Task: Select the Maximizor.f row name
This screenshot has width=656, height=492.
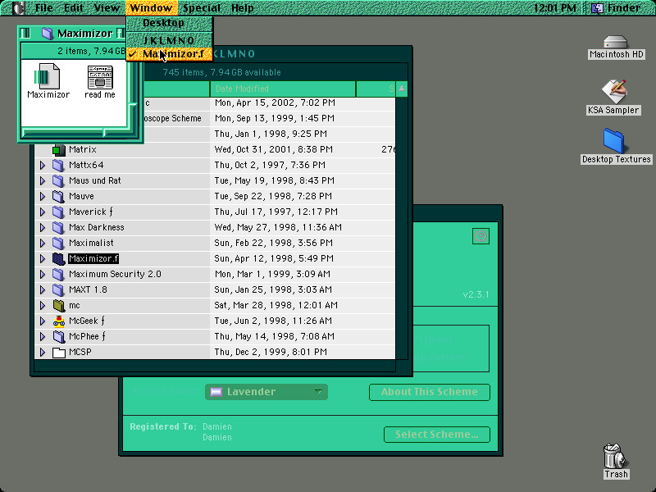Action: coord(93,258)
